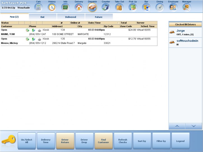Image resolution: width=203 pixels, height=152 pixels.
Task: Click phone number (954) 555-1212
Action: (x=38, y=43)
